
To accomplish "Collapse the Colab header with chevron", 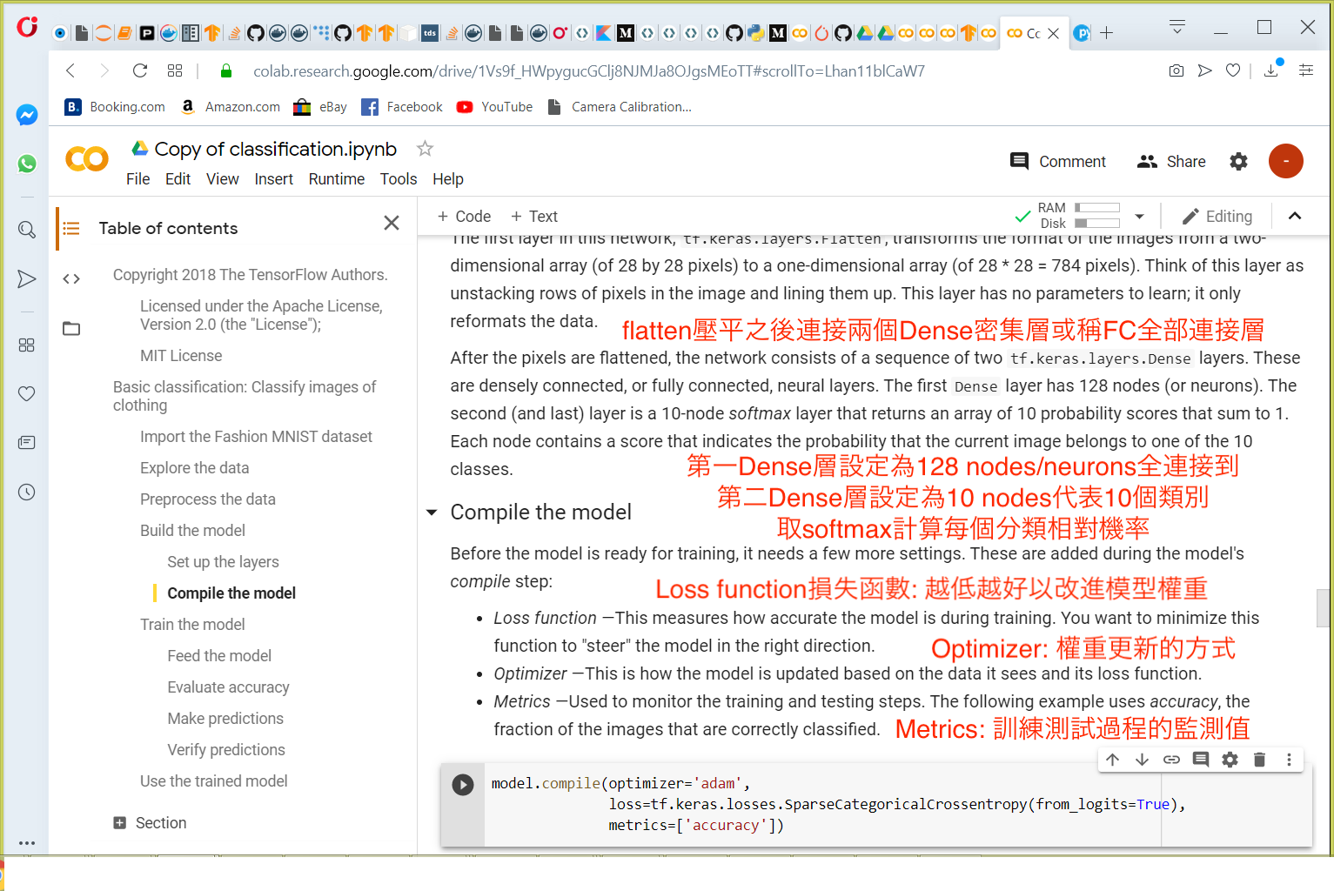I will (x=1295, y=216).
